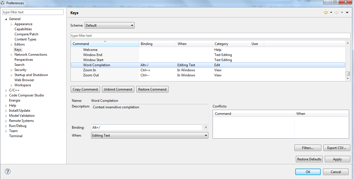Confirm preferences with OK
Viewport: 354px width, 179px height.
point(308,172)
